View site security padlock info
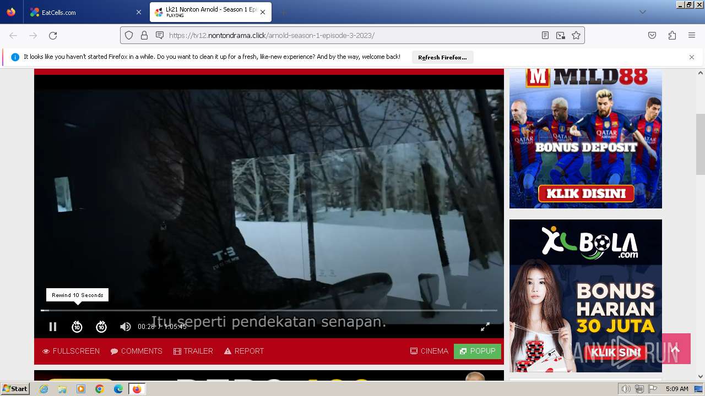Viewport: 705px width, 396px height. (144, 35)
